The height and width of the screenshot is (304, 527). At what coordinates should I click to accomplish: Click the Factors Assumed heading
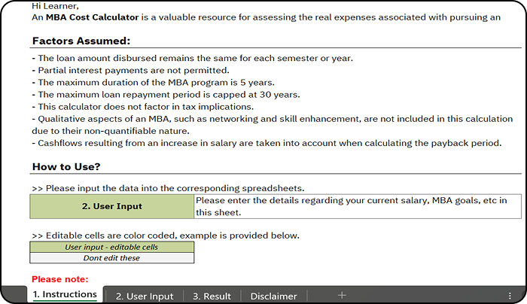tap(81, 41)
